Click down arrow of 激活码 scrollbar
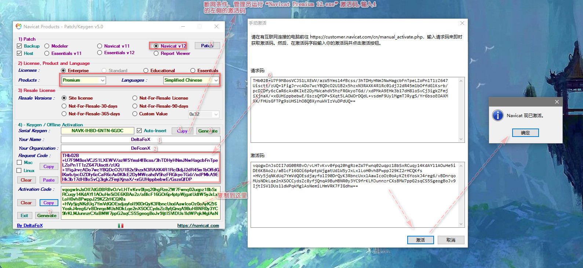 point(461,224)
